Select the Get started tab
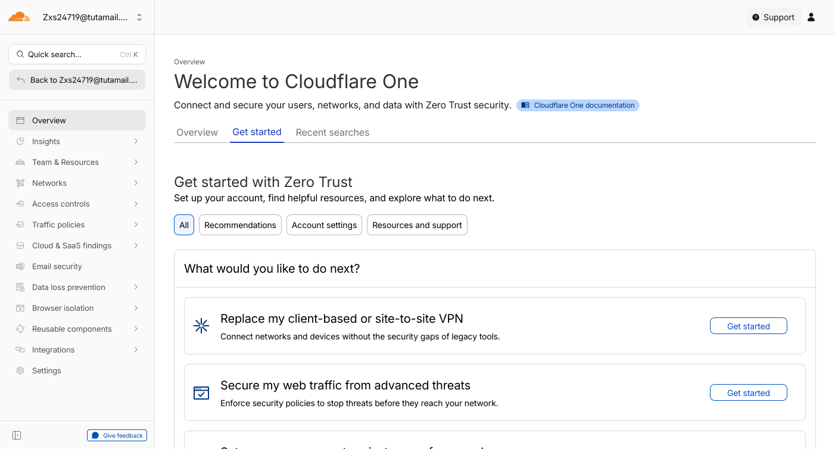 tap(257, 132)
